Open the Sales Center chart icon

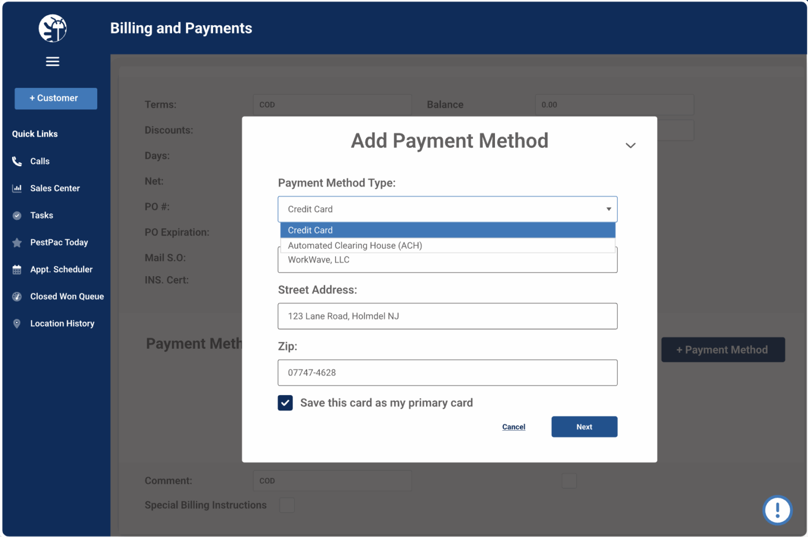(x=17, y=188)
